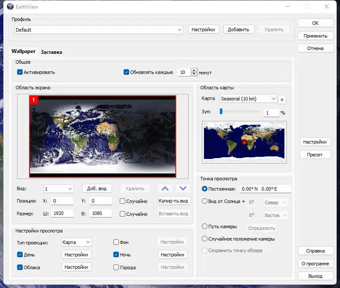Uncheck the Активировать checkbox
This screenshot has height=288, width=340.
(20, 72)
